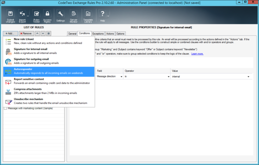The height and width of the screenshot is (165, 259).
Task: Switch to the Options tab
Action: tap(120, 34)
